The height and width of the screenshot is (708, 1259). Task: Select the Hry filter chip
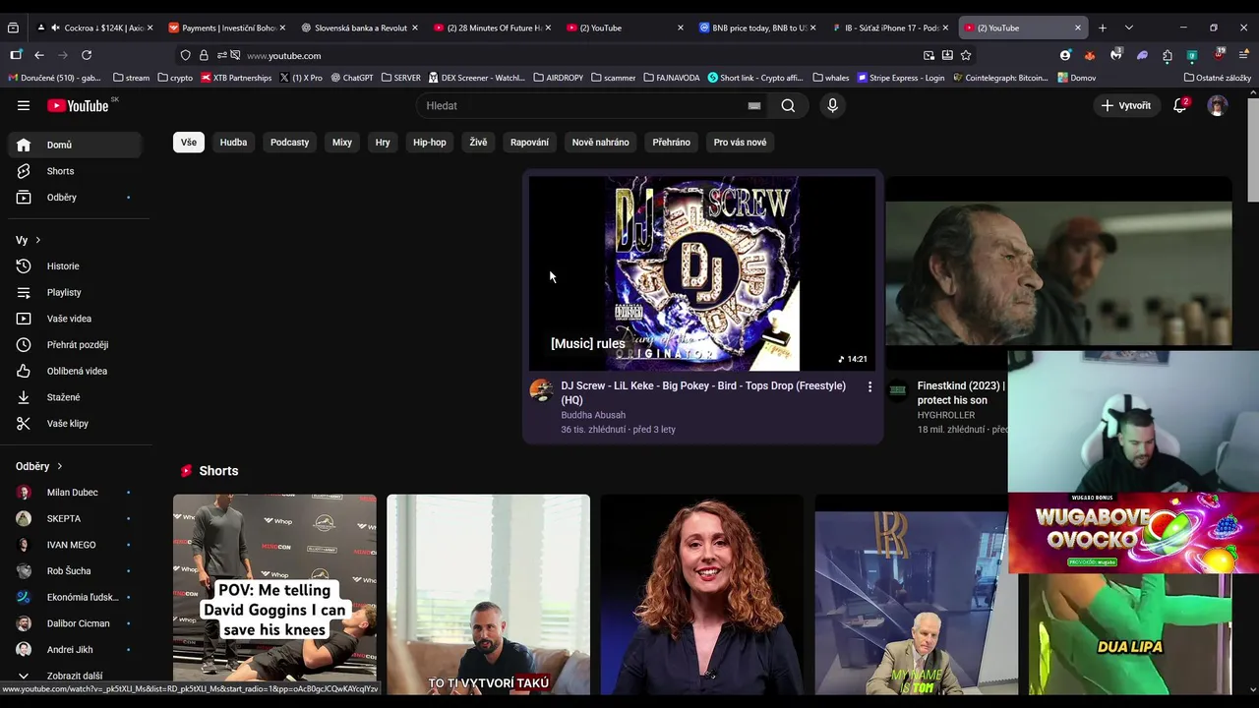[x=383, y=142]
